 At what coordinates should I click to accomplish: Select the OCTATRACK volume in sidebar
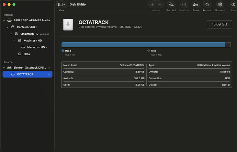[27, 74]
